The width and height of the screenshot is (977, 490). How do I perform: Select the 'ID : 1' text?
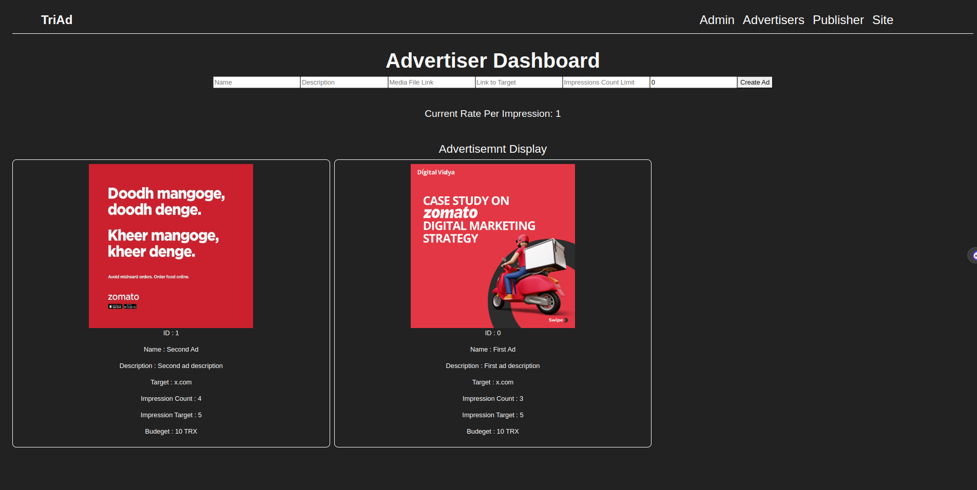[x=171, y=333]
